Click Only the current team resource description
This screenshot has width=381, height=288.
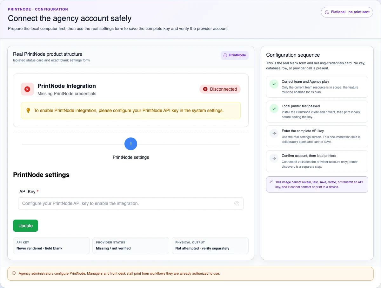point(320,90)
